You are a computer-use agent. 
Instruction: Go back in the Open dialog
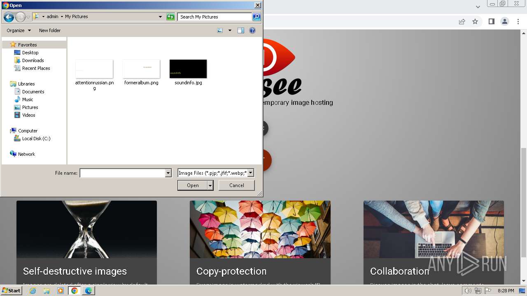9,17
